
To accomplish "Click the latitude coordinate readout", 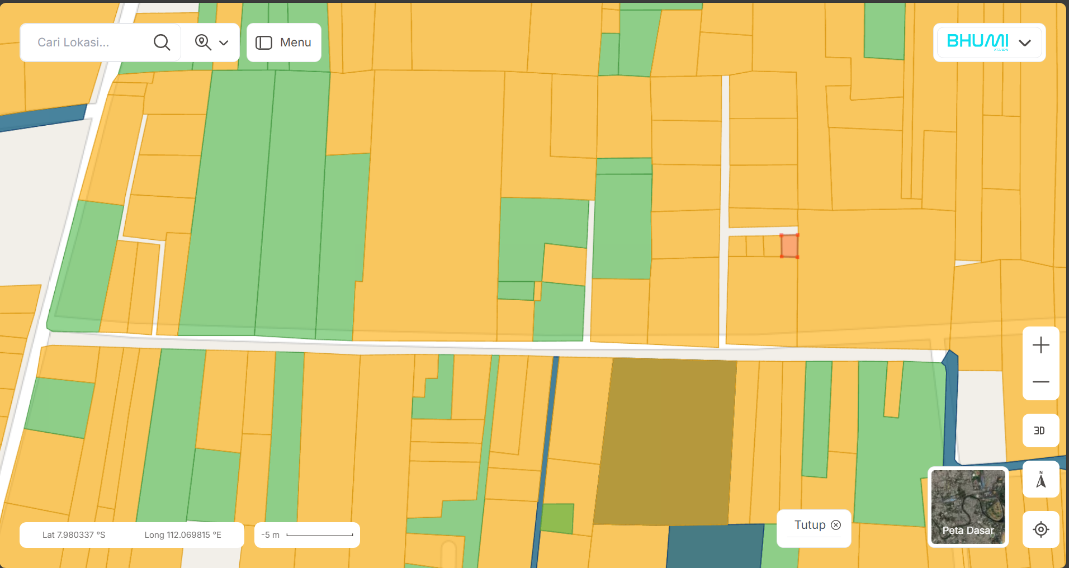I will click(74, 535).
